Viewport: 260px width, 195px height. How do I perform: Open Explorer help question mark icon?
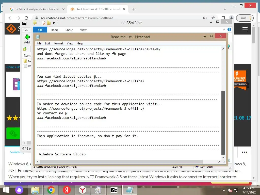click(x=229, y=29)
